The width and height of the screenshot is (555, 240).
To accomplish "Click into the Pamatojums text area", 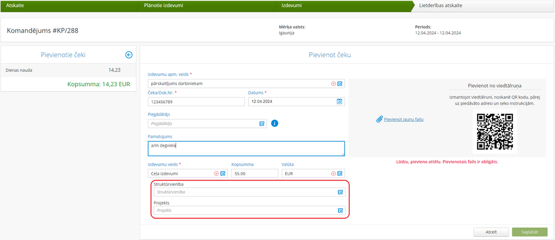I will [x=246, y=148].
